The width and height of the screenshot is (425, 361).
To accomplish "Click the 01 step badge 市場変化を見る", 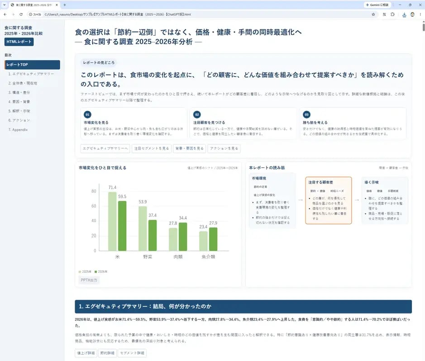I will (87, 114).
